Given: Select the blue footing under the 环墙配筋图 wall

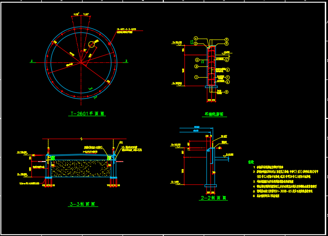Looking at the screenshot, I should (211, 87).
